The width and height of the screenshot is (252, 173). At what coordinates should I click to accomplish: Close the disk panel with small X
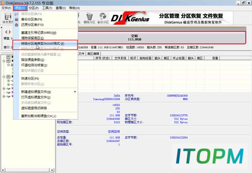point(1,27)
